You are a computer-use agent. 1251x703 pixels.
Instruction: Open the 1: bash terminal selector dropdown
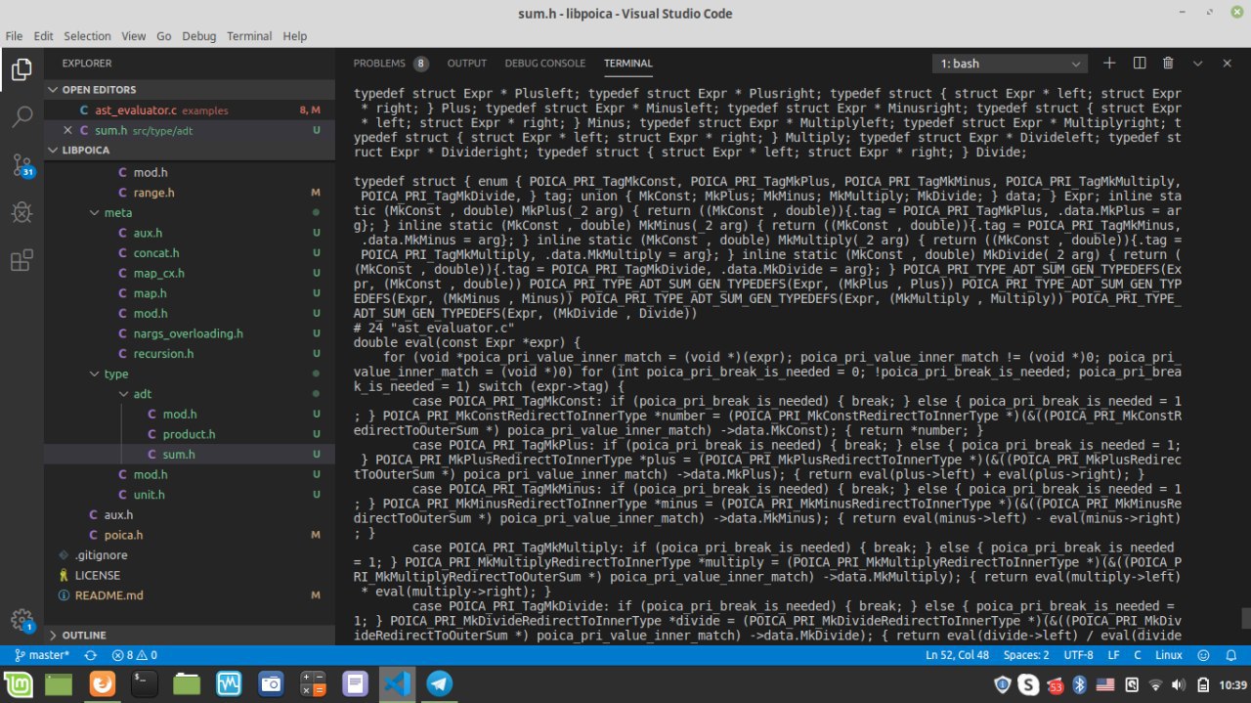[1010, 63]
